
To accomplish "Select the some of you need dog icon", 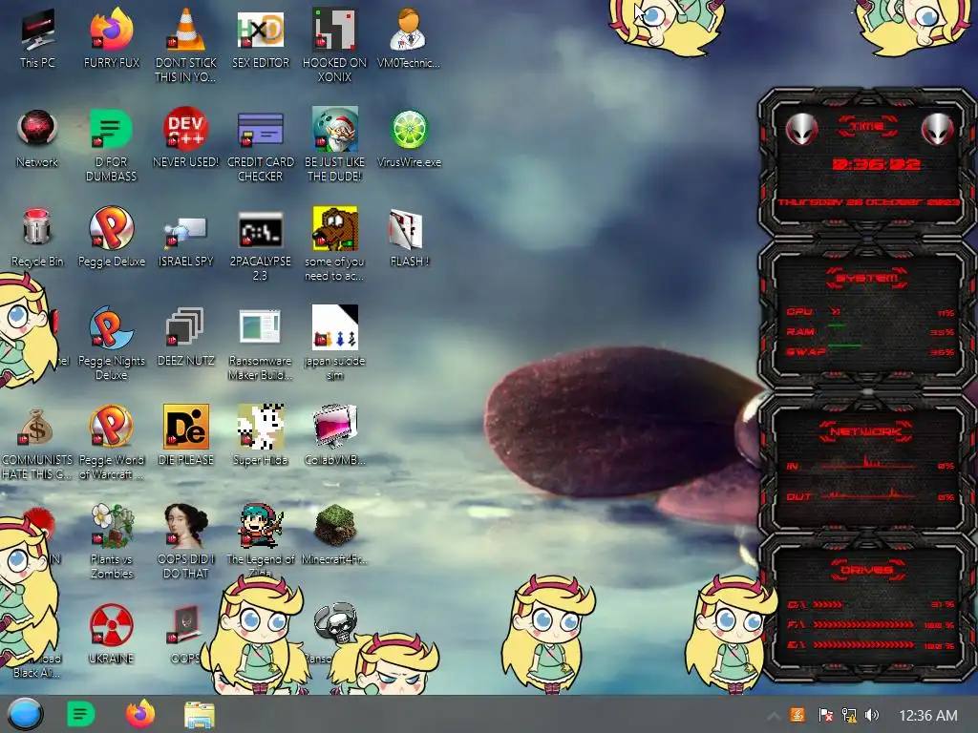I will tap(335, 228).
